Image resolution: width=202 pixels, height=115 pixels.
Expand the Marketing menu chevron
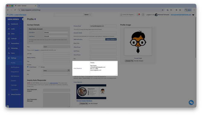tap(21, 48)
